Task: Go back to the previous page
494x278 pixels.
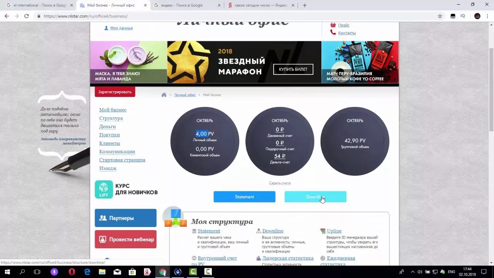Action: pos(7,16)
